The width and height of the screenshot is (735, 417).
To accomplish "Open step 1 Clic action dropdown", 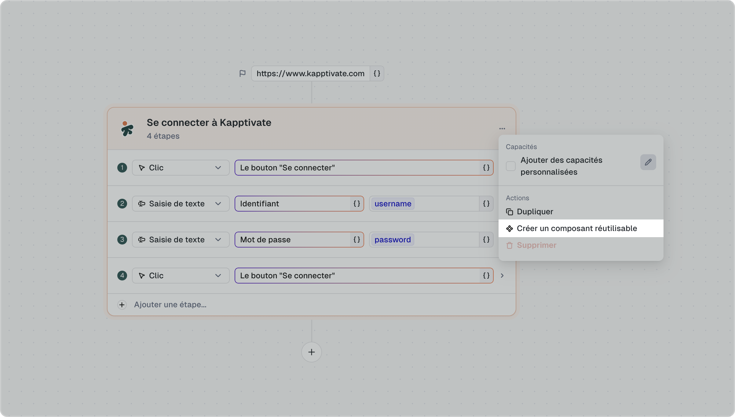I will coord(181,168).
